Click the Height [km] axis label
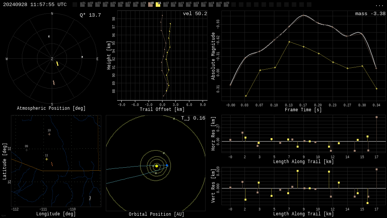Screen dimensions: 387x218 (109, 55)
